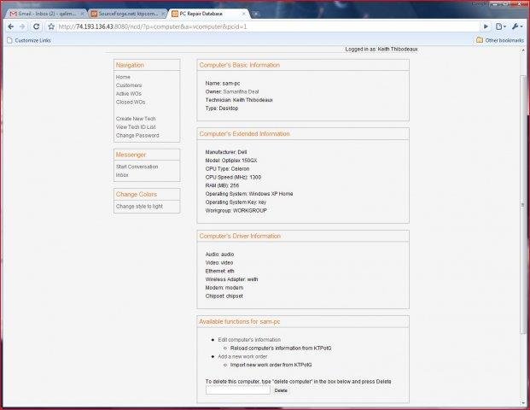Click Edit computer's information
The width and height of the screenshot is (530, 410).
click(249, 340)
